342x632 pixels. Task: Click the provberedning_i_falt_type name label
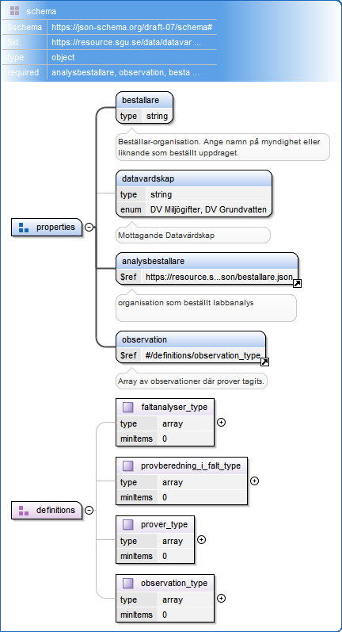point(191,466)
